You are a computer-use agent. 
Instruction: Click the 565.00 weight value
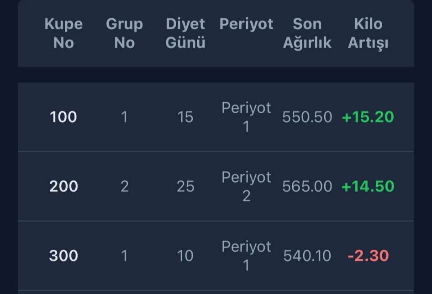[x=308, y=186]
